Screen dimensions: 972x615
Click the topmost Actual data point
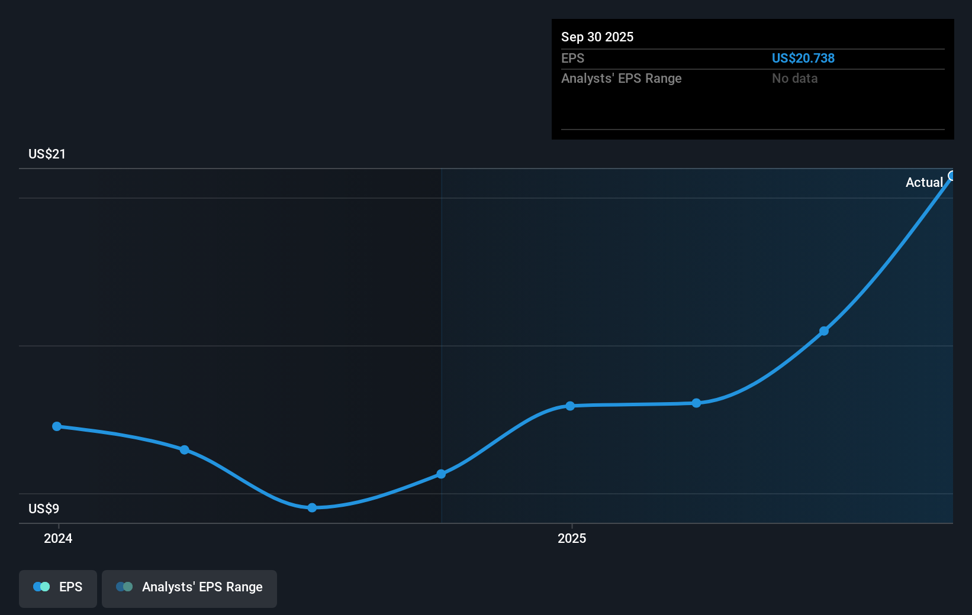click(x=952, y=176)
